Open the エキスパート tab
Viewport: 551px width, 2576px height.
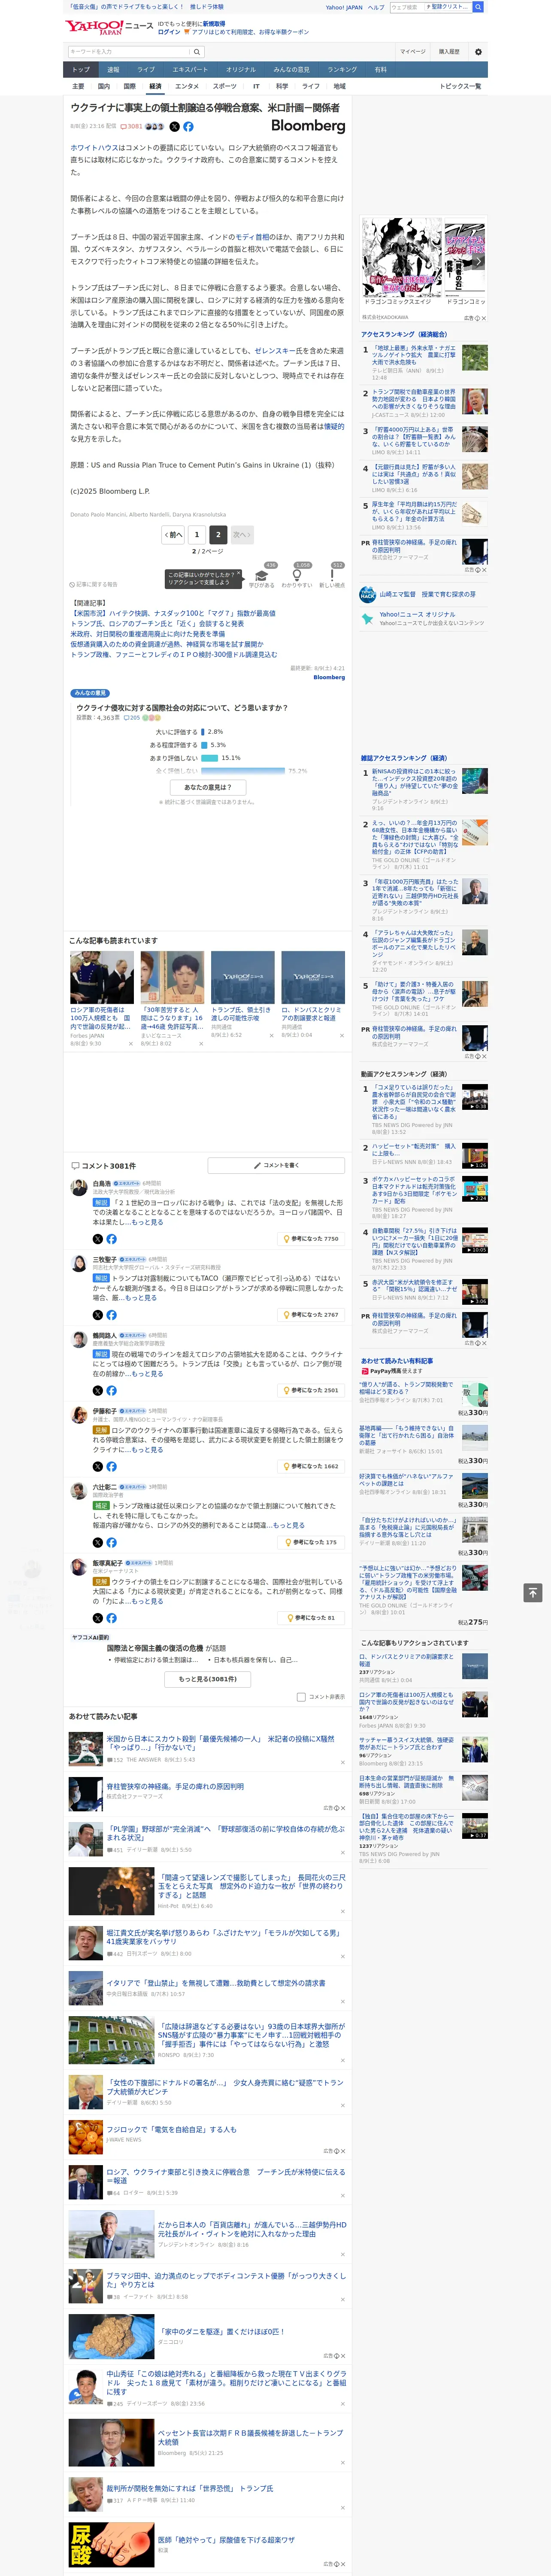(x=190, y=70)
